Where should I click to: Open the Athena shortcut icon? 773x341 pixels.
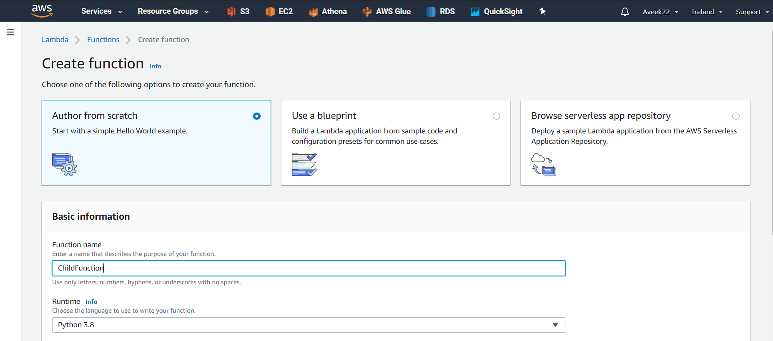tap(313, 12)
